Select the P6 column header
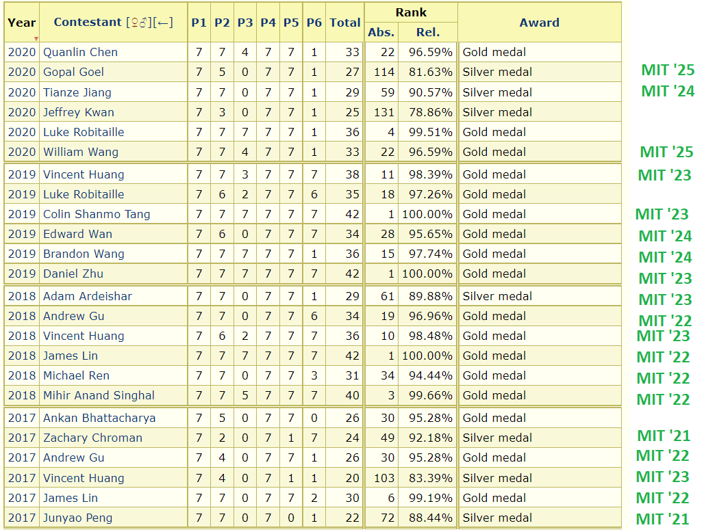The image size is (719, 532). click(x=314, y=23)
